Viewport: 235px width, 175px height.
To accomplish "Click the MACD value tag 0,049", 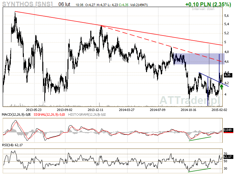I will (x=228, y=130).
